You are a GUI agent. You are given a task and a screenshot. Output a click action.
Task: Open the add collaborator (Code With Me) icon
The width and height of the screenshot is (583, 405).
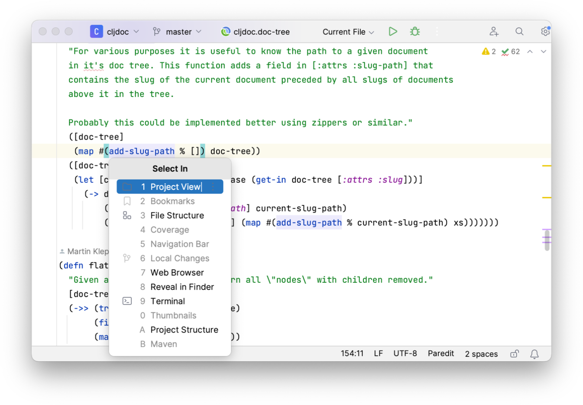(x=494, y=32)
